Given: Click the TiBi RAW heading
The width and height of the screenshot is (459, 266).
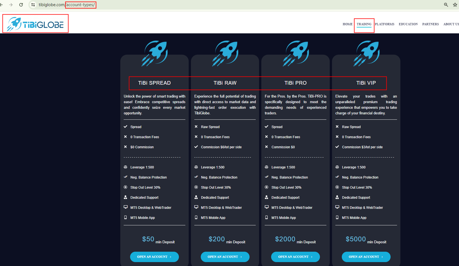Looking at the screenshot, I should 225,83.
